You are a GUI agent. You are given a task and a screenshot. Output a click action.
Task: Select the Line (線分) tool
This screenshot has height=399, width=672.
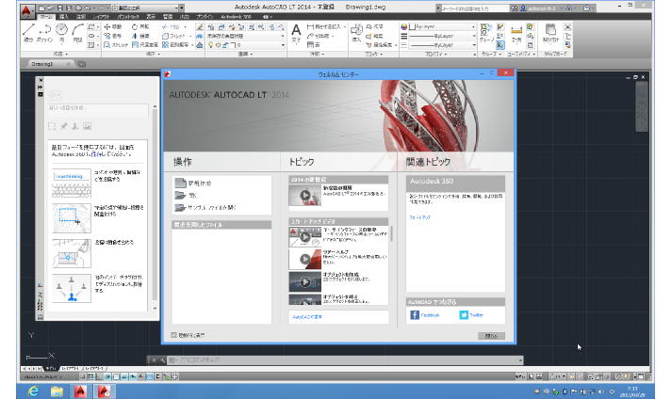[x=27, y=34]
